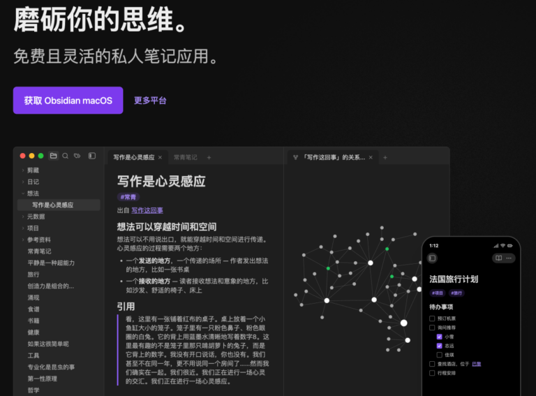This screenshot has height=396, width=536.
Task: Open the tags icon in sidebar header
Action: click(77, 156)
